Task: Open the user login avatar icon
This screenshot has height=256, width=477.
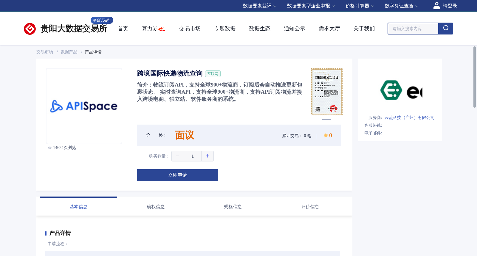Action: click(x=437, y=6)
